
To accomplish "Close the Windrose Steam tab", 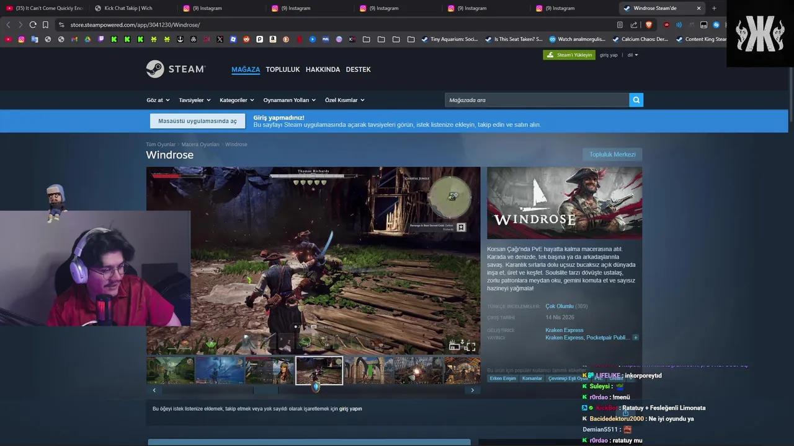I will coord(698,8).
